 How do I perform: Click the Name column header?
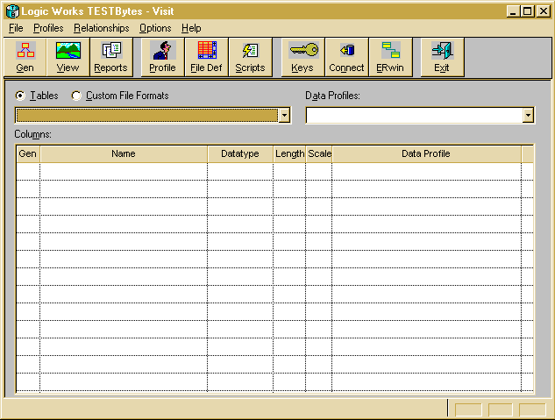[124, 154]
